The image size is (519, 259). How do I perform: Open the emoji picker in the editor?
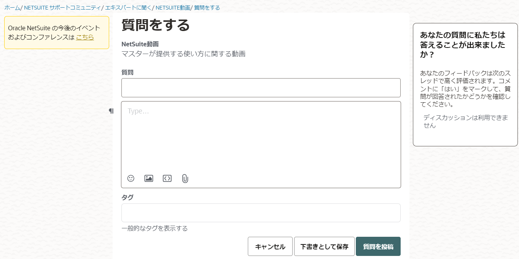pos(131,178)
